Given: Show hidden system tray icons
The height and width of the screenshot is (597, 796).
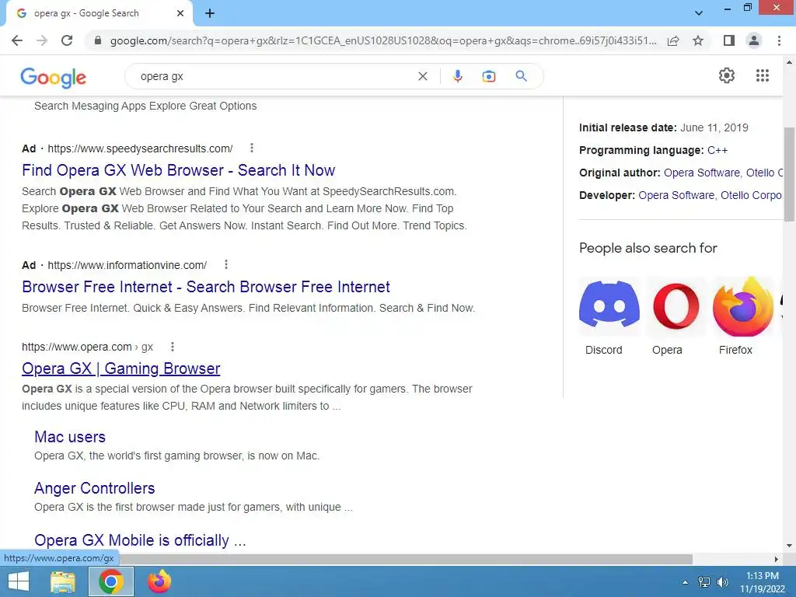Looking at the screenshot, I should coord(685,582).
